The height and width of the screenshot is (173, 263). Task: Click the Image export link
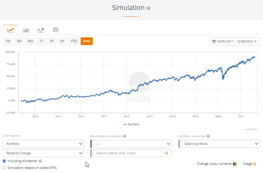[x=249, y=164]
